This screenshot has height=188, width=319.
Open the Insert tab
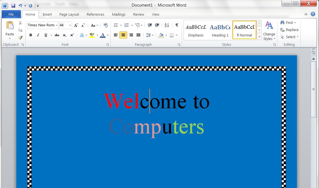[47, 15]
